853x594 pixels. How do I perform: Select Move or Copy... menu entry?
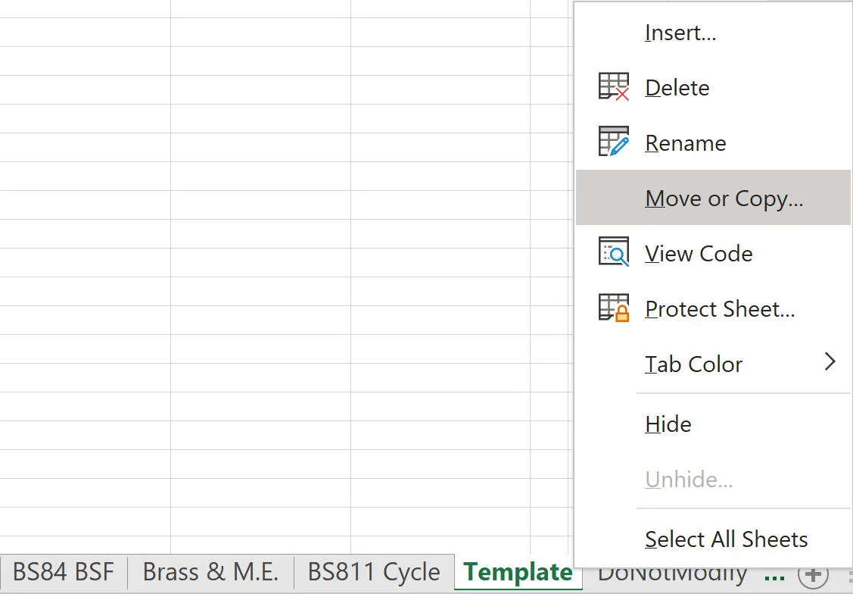click(x=713, y=198)
